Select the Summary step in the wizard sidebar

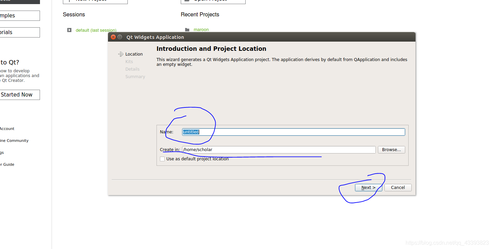pyautogui.click(x=135, y=77)
